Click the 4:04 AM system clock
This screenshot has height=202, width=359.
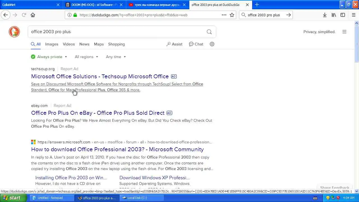pyautogui.click(x=349, y=198)
